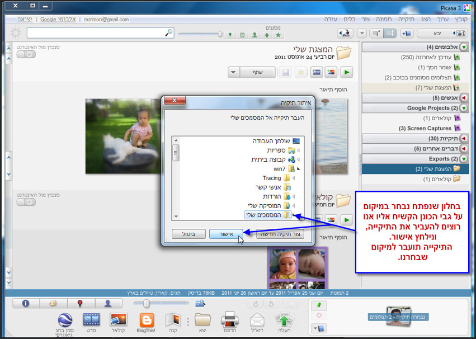
Task: Click the אישור (OK) button in the dialog
Action: [226, 234]
